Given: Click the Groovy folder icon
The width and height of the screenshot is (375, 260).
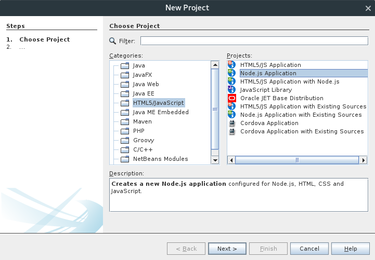Looking at the screenshot, I should (125, 140).
